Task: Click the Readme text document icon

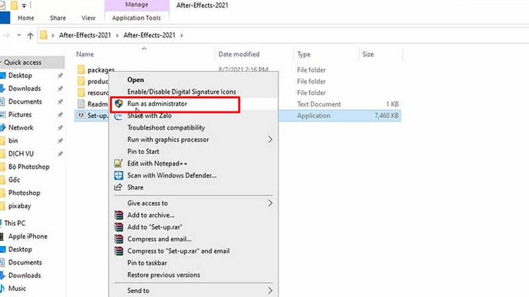Action: [81, 104]
